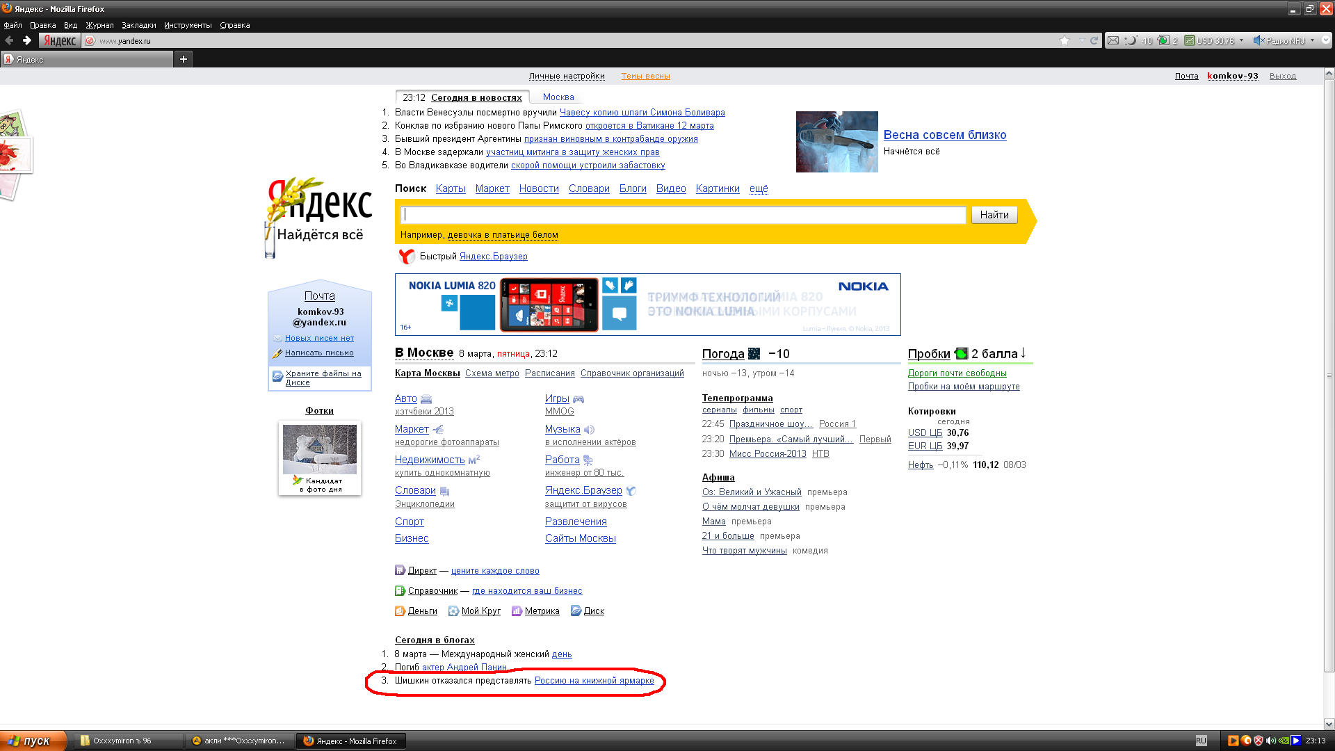
Task: Open a new tab with plus button
Action: 184,59
